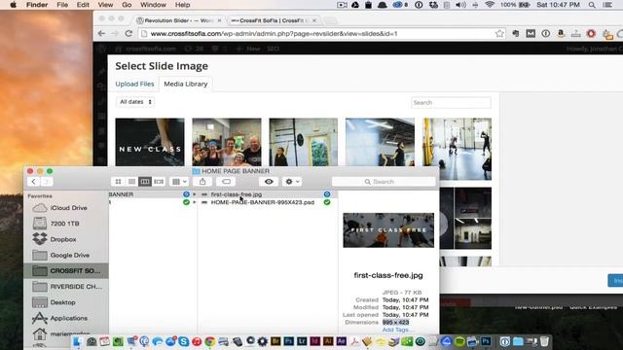
Task: Select the blue ceiling lights gym thumbnail
Action: click(380, 142)
